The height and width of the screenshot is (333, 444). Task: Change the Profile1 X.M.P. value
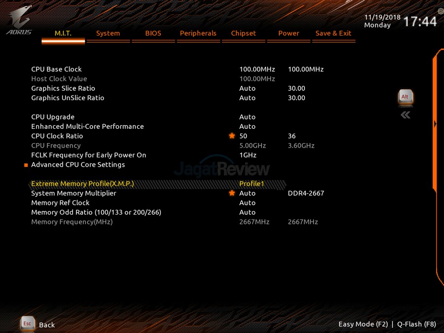[252, 184]
